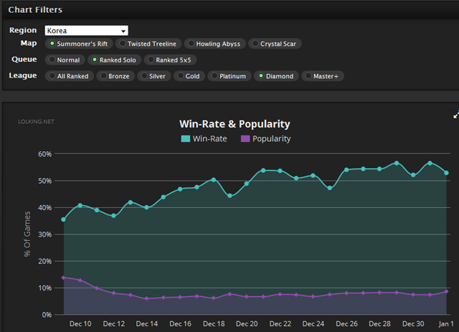Filter by Gold league
Image resolution: width=459 pixels, height=332 pixels.
click(x=188, y=76)
